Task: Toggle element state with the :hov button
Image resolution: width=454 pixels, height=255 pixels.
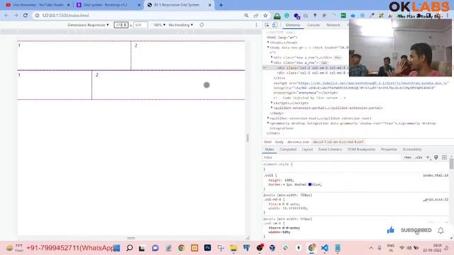Action: 408,157
